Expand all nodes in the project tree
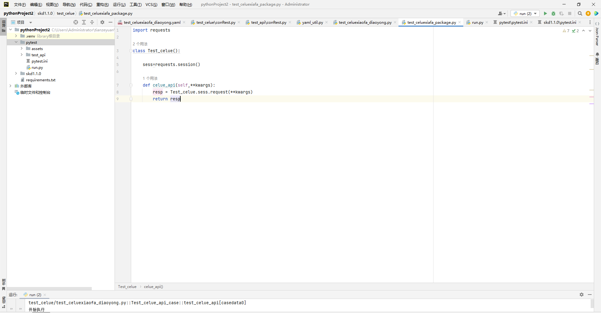 click(84, 22)
